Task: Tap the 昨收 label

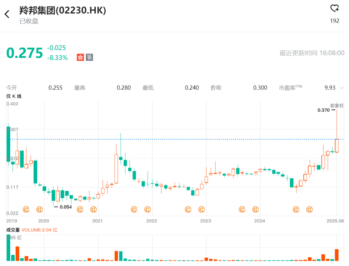Action: (216, 88)
